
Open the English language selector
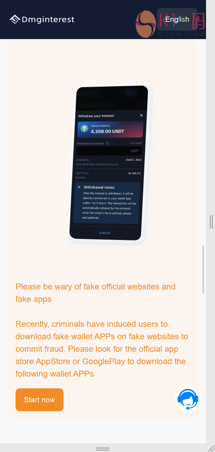pyautogui.click(x=177, y=19)
